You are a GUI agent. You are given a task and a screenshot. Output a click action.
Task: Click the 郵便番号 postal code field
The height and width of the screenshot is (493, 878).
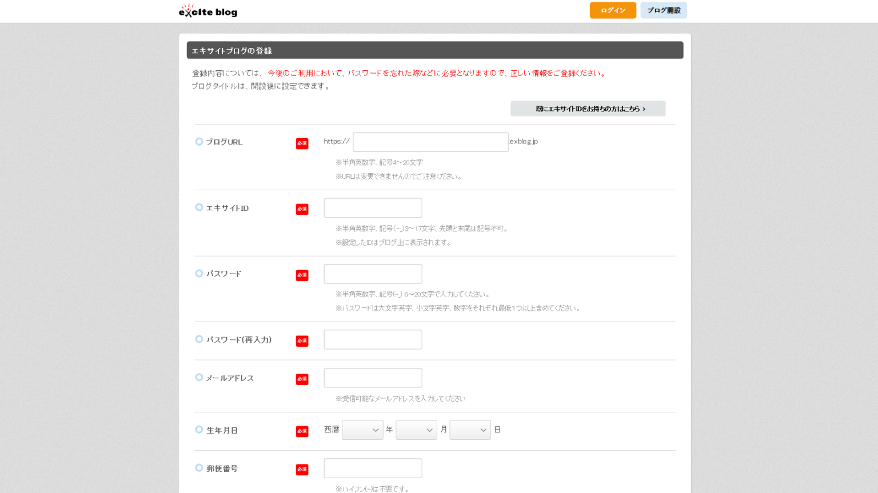coord(373,468)
